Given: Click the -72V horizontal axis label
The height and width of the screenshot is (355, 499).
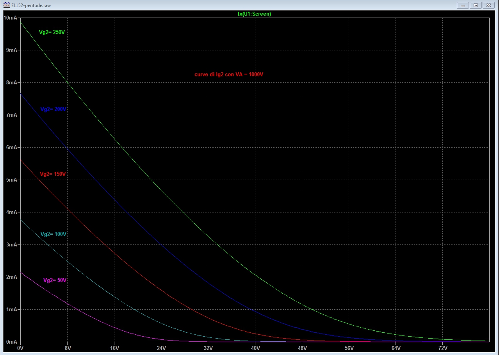Looking at the screenshot, I should (x=442, y=348).
